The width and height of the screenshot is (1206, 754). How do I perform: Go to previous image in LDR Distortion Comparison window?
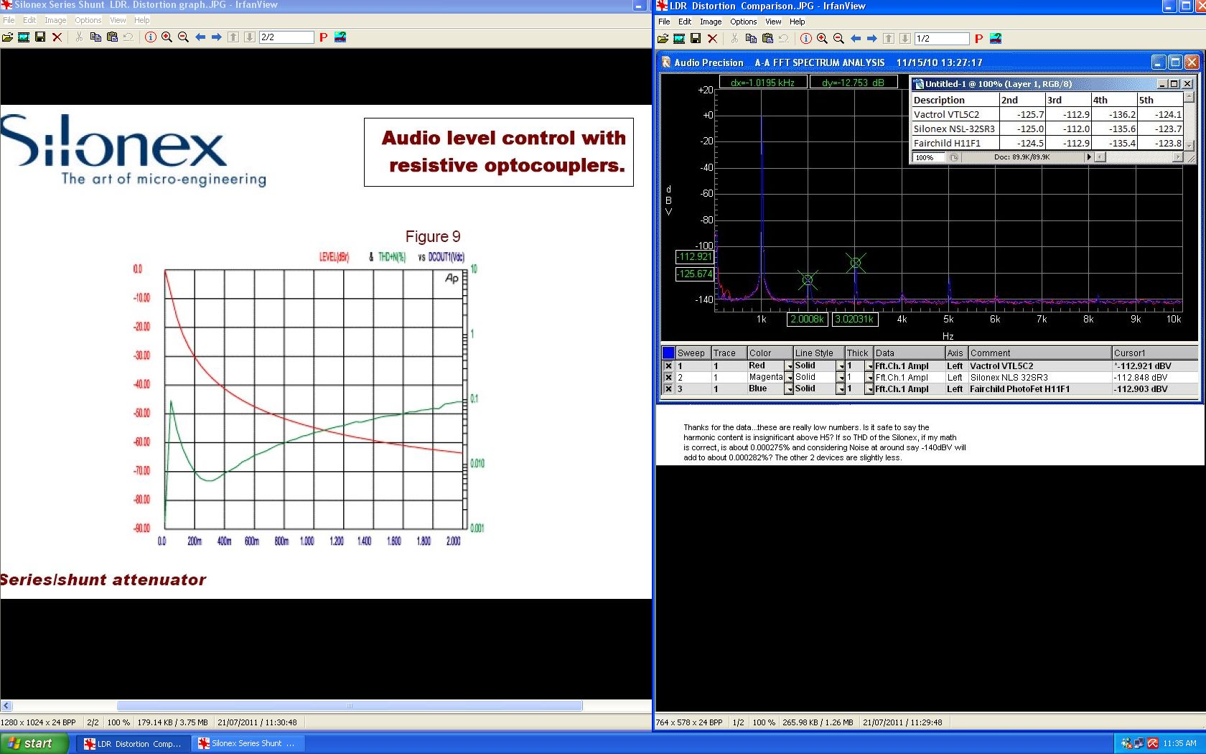click(856, 39)
